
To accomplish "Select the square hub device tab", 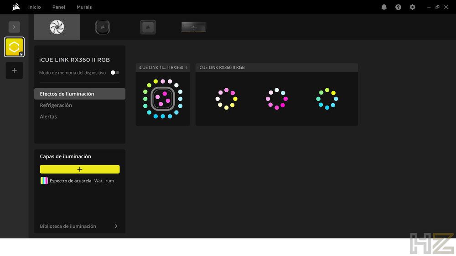I will (x=148, y=27).
